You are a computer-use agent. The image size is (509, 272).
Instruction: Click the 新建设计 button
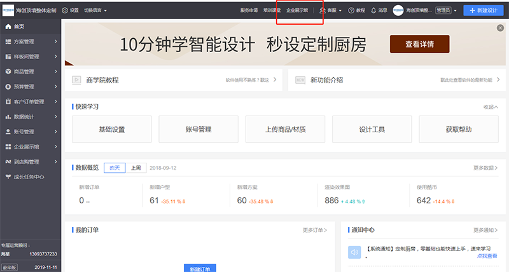[x=485, y=10]
